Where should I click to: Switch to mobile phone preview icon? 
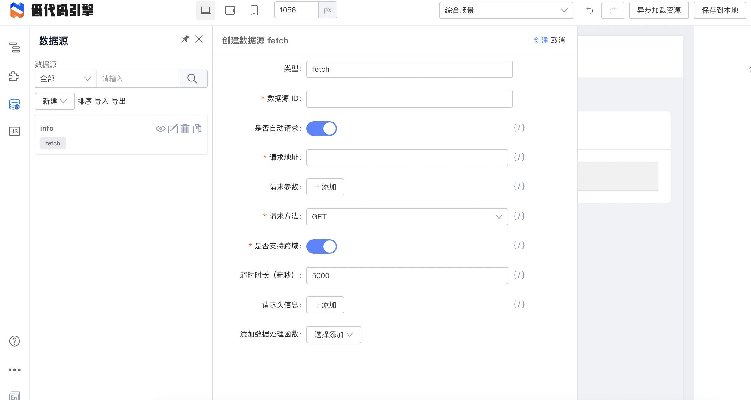[254, 10]
